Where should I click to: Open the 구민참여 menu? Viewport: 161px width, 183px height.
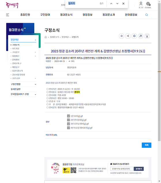(45, 15)
